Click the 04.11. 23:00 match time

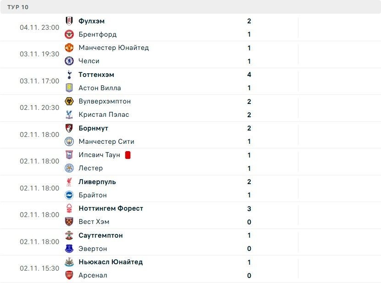39,27
